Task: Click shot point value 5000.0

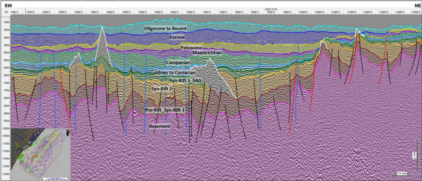Action: click(x=143, y=12)
